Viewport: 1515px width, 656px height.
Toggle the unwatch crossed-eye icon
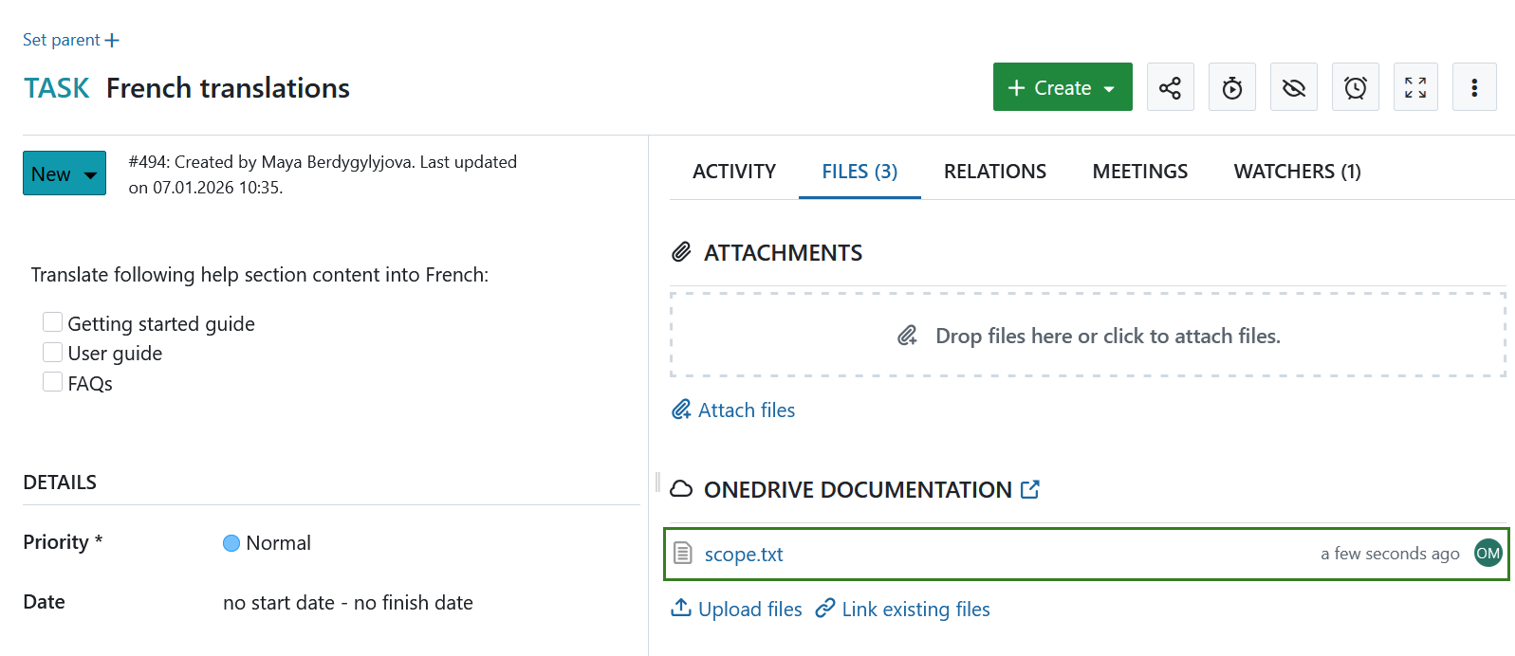pos(1293,87)
